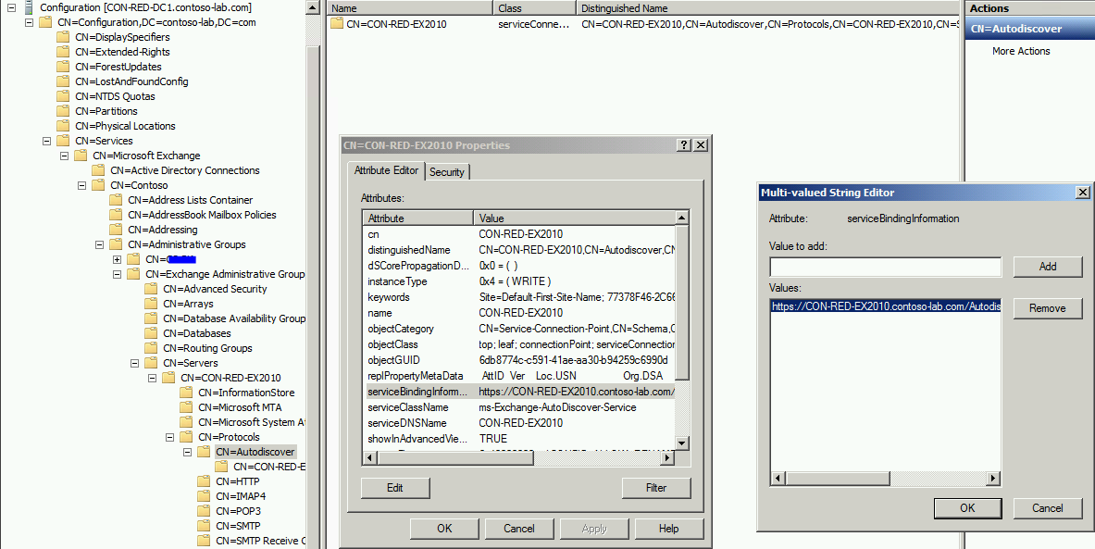Click the CN=POP3 folder icon

pyautogui.click(x=204, y=511)
